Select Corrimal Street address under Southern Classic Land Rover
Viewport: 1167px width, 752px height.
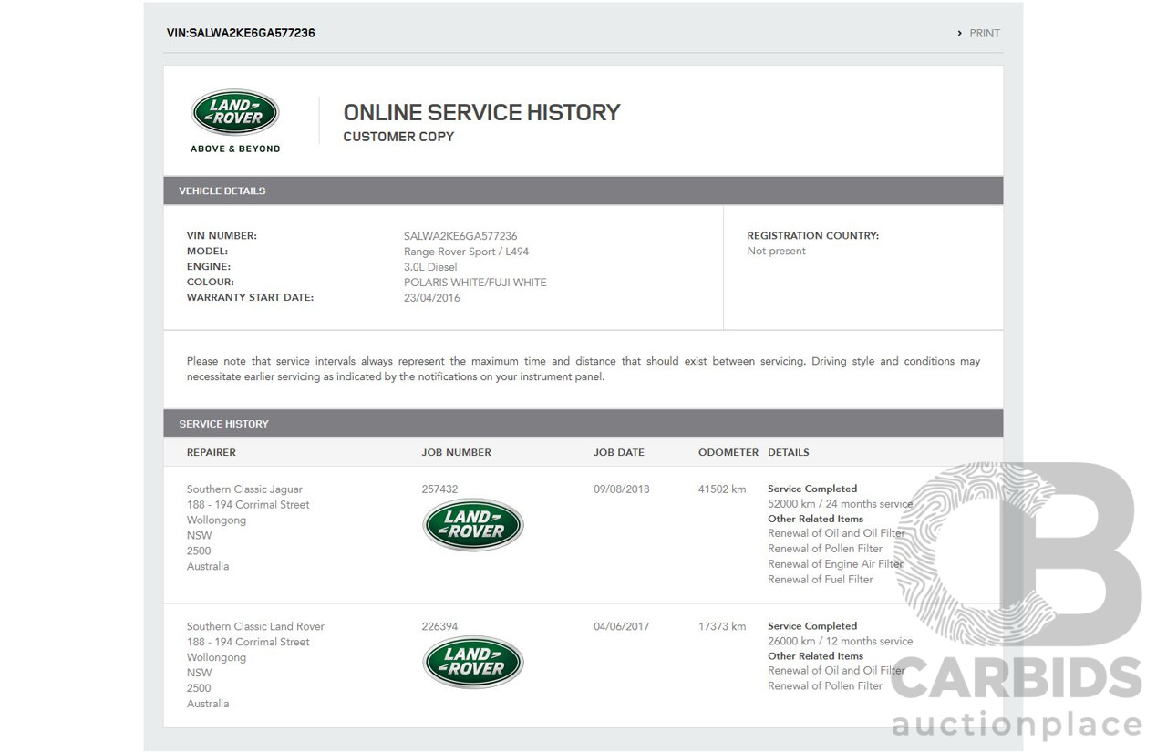248,642
